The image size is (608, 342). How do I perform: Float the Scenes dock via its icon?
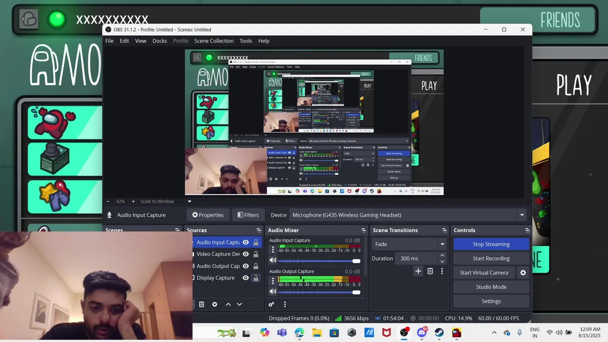point(178,230)
